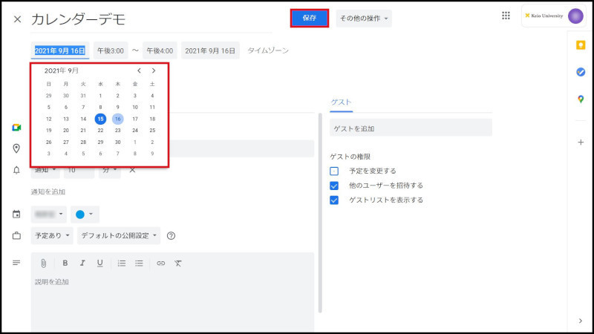Open Google Keep in the side panel
Image resolution: width=594 pixels, height=334 pixels.
coord(580,45)
